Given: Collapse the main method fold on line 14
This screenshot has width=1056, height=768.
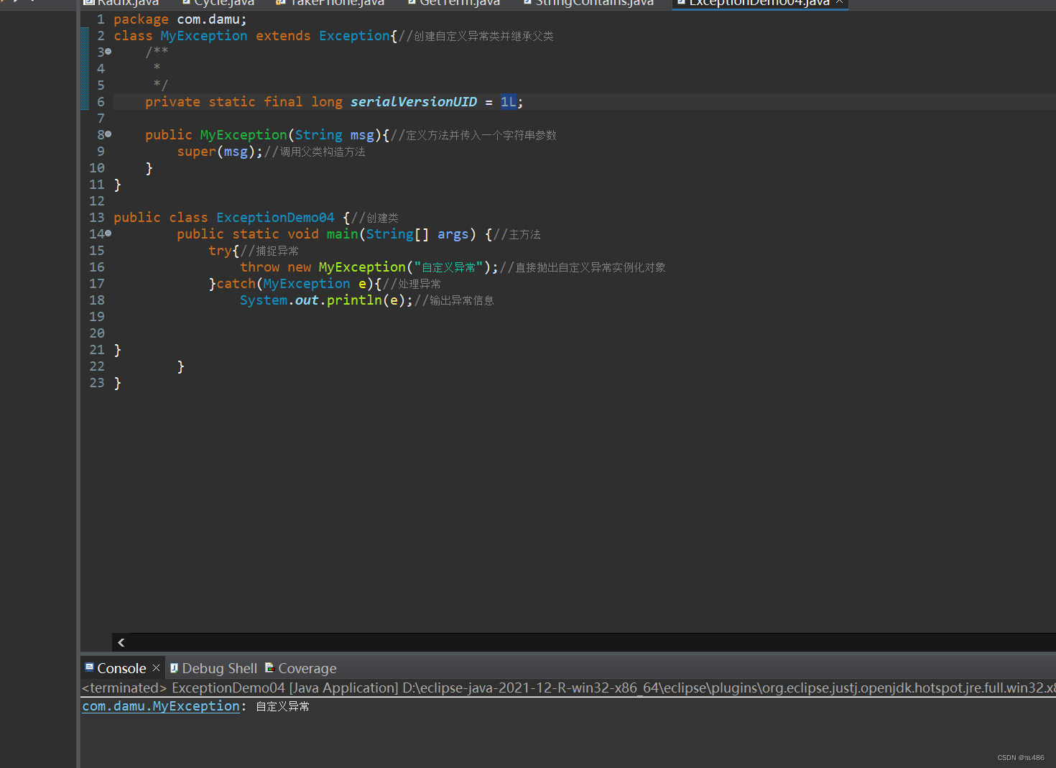Looking at the screenshot, I should [x=108, y=233].
